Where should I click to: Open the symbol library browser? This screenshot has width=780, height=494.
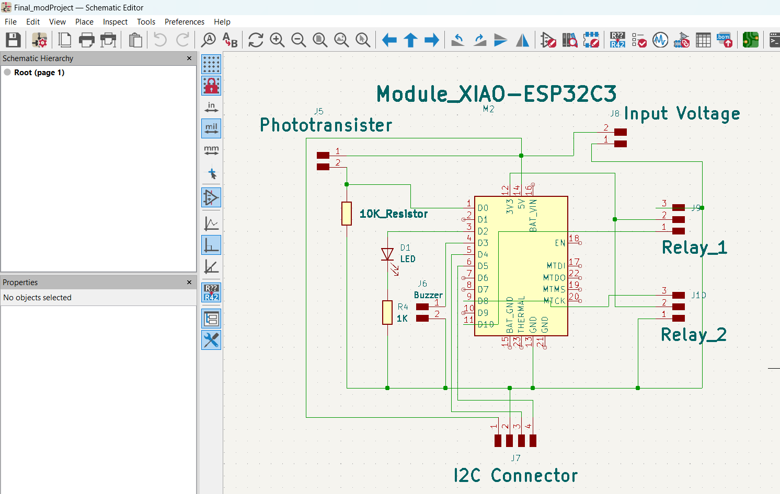coord(570,40)
